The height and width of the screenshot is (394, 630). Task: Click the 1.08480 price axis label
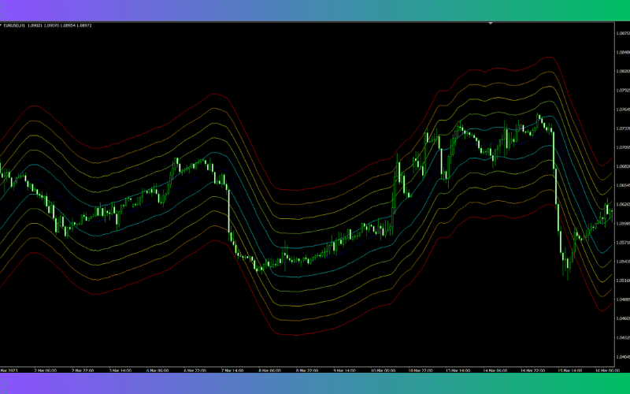pos(621,52)
